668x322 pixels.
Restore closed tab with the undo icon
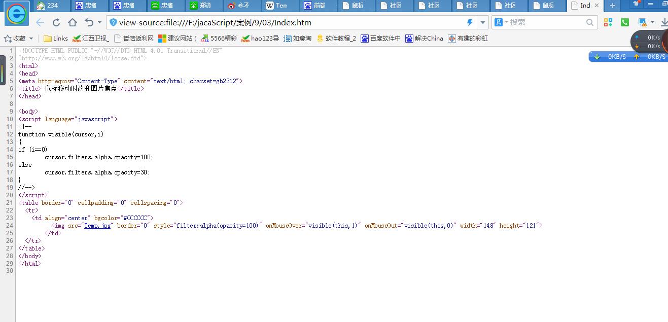point(89,22)
